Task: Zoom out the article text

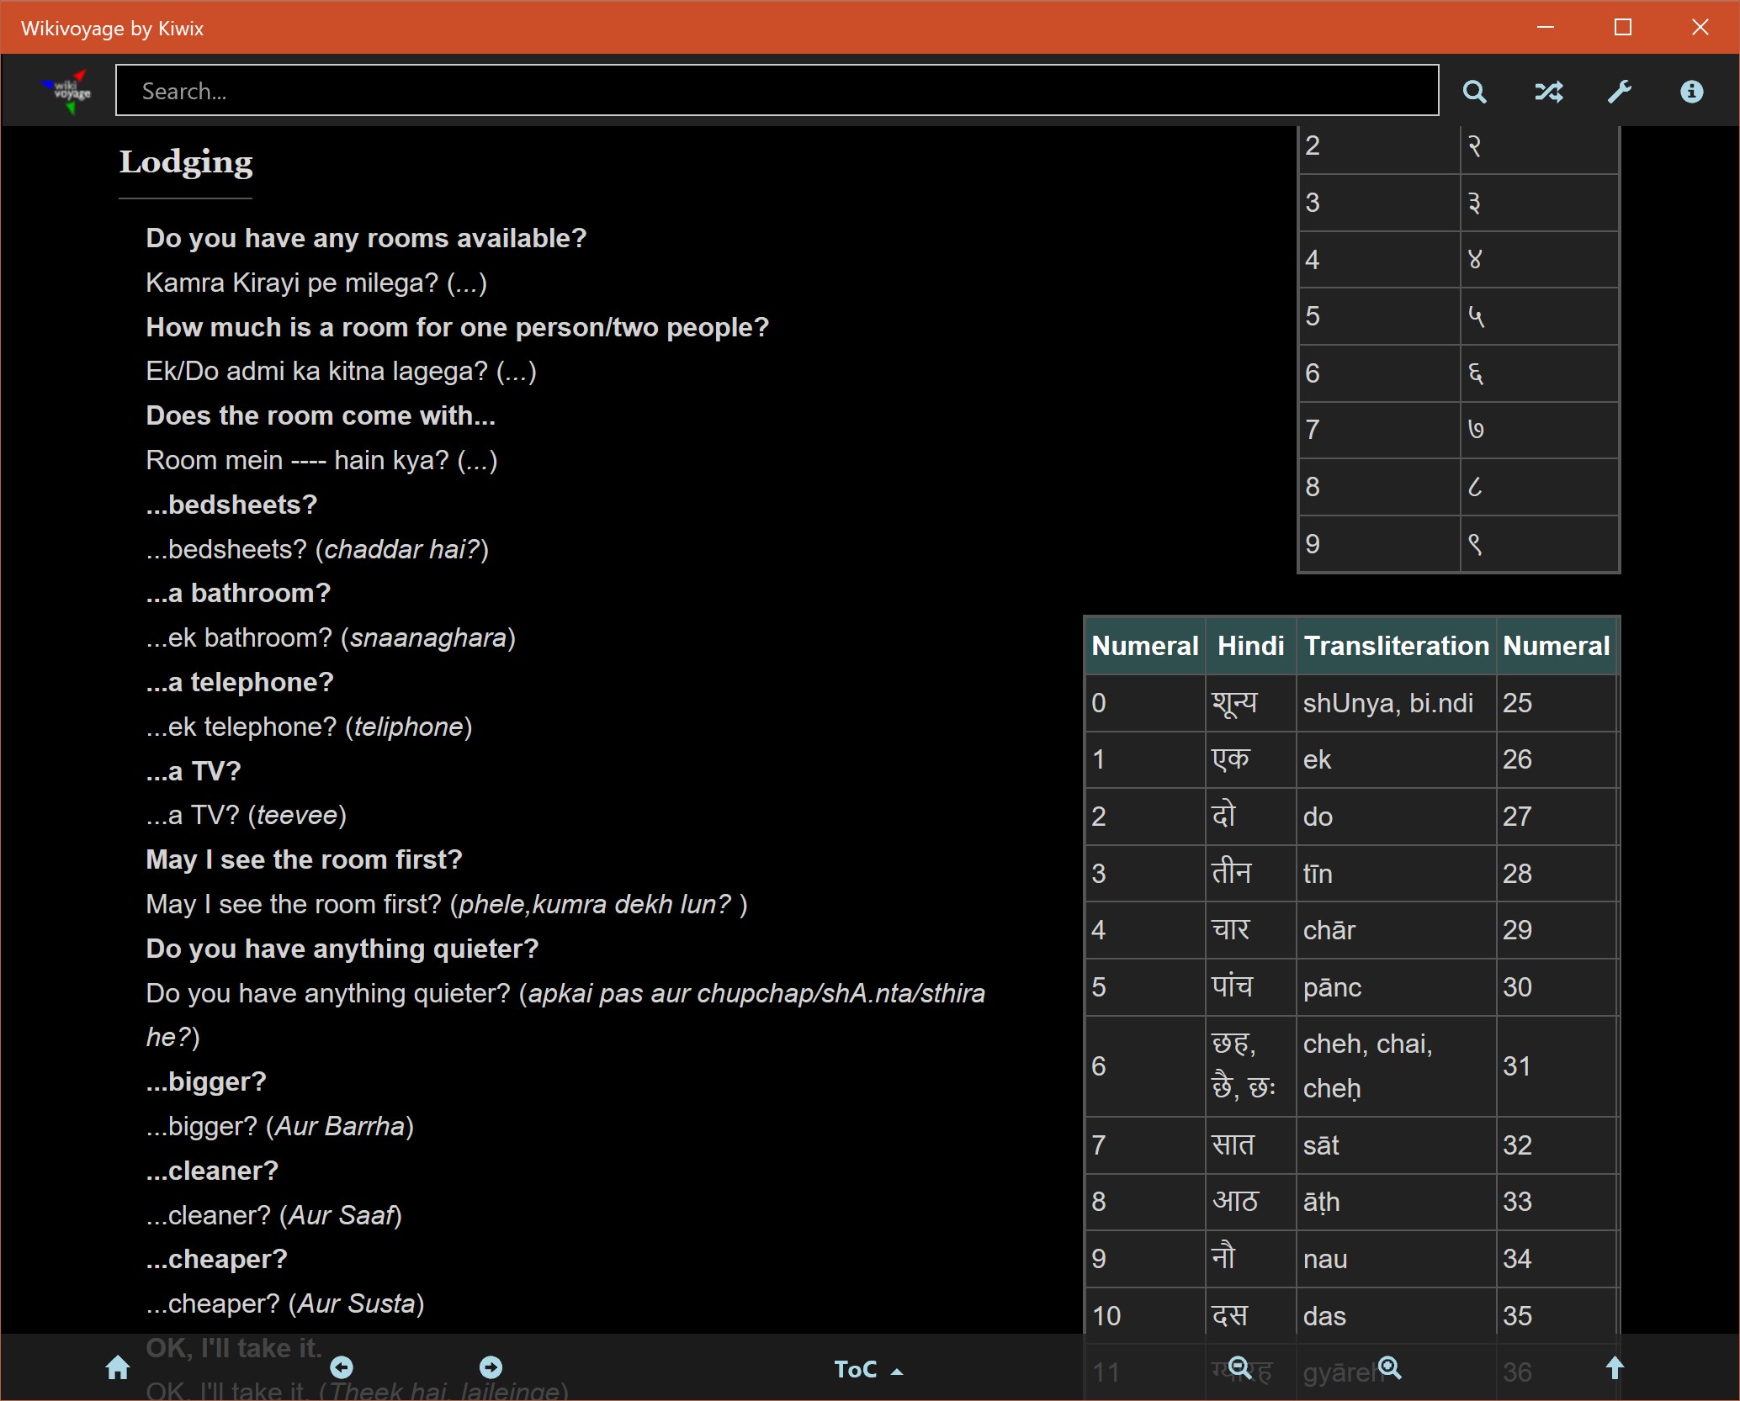Action: coord(1239,1367)
